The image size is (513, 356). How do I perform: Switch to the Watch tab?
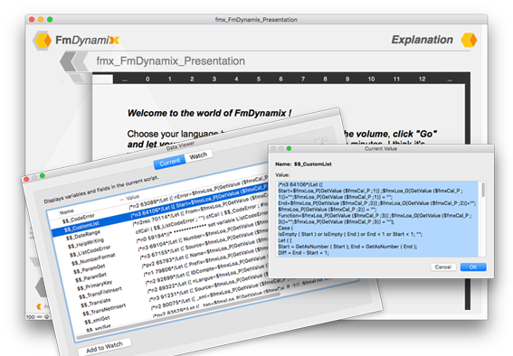tap(198, 155)
